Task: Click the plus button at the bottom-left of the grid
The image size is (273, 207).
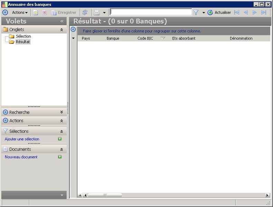Action: (80, 195)
